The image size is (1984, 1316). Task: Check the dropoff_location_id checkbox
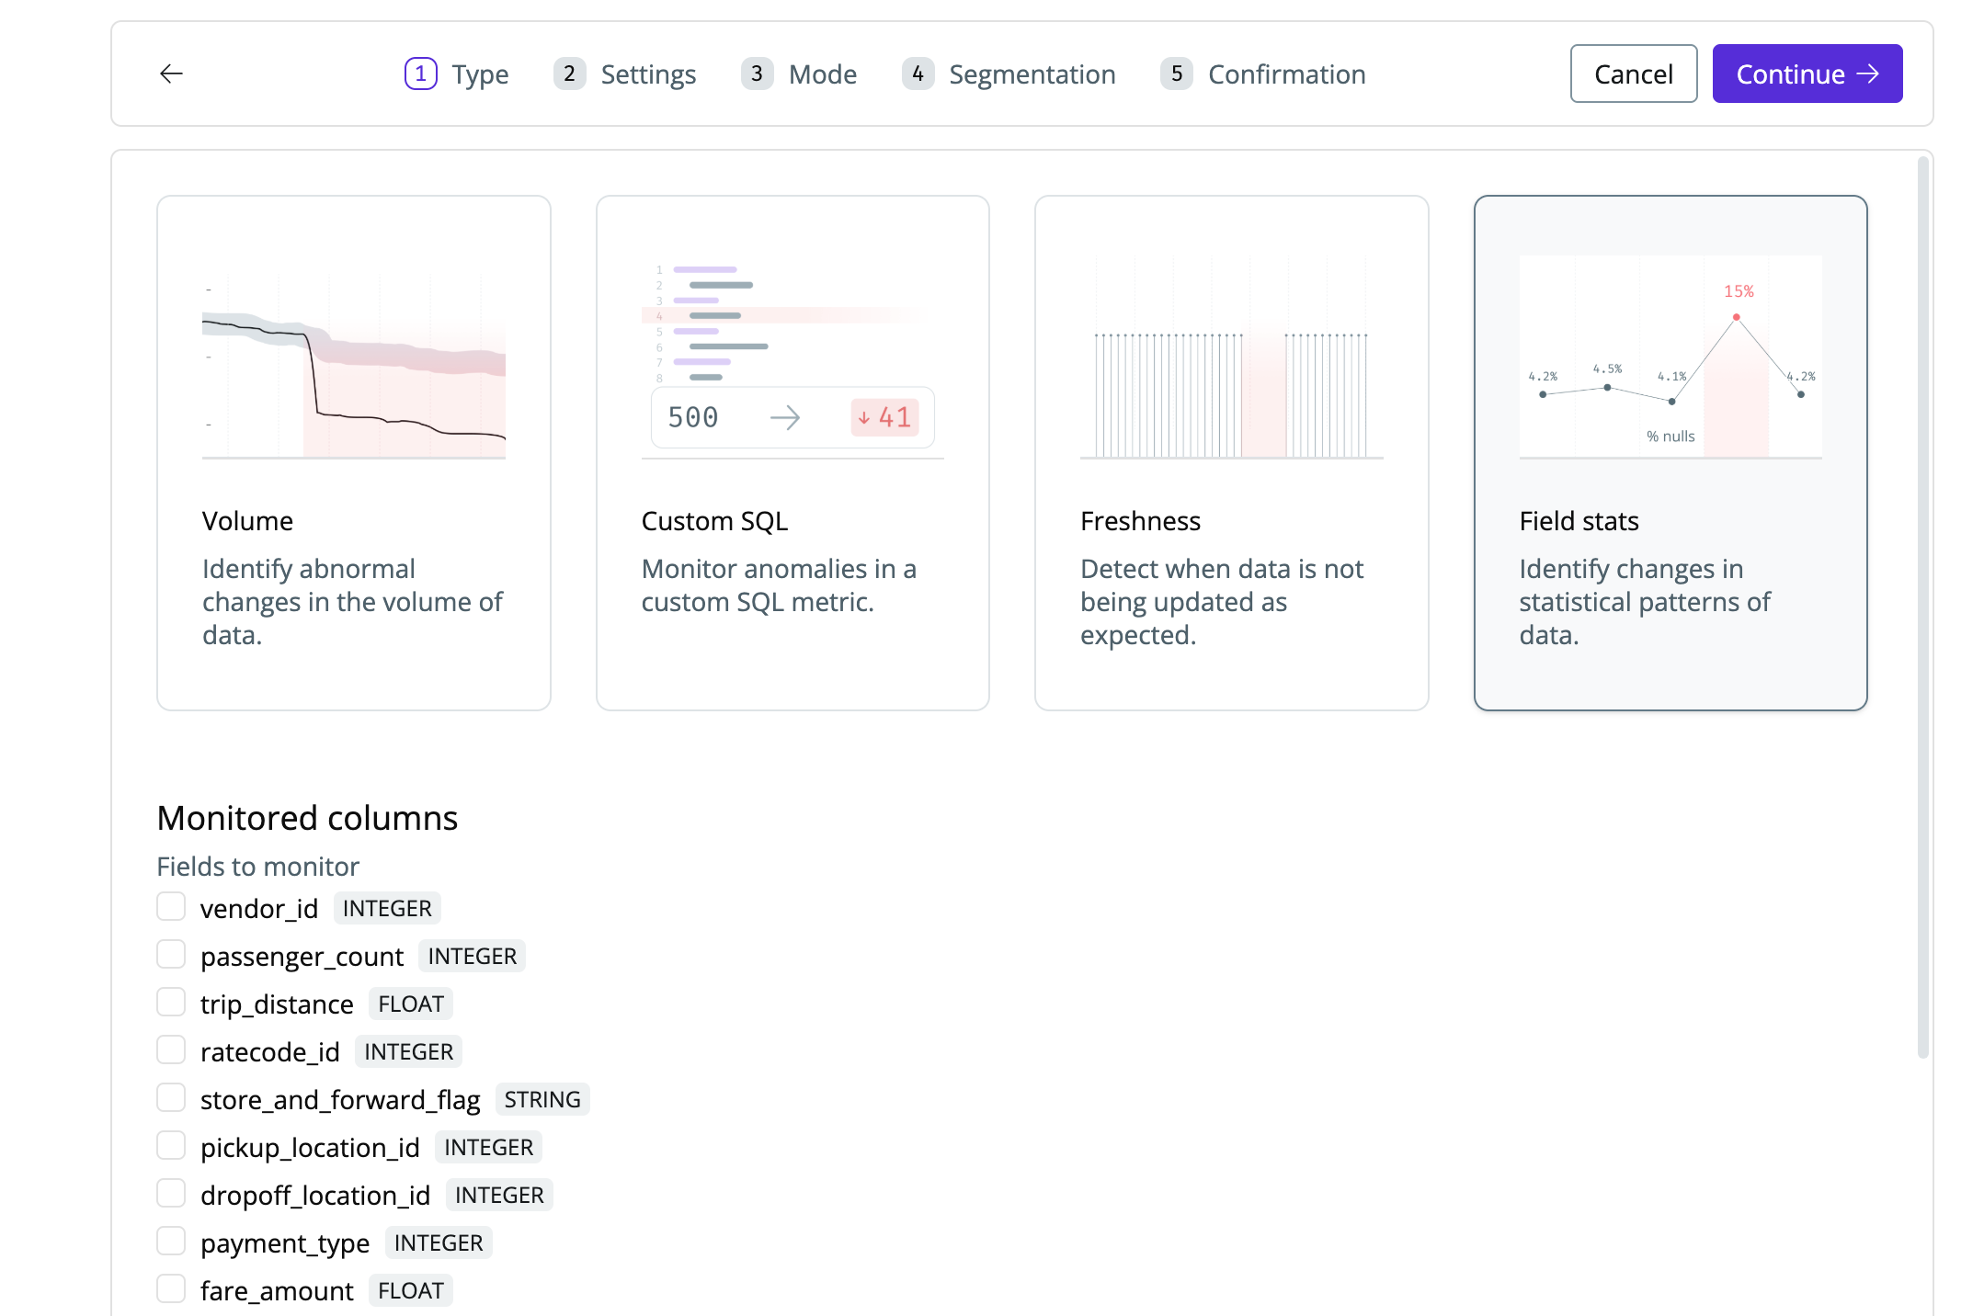(171, 1194)
